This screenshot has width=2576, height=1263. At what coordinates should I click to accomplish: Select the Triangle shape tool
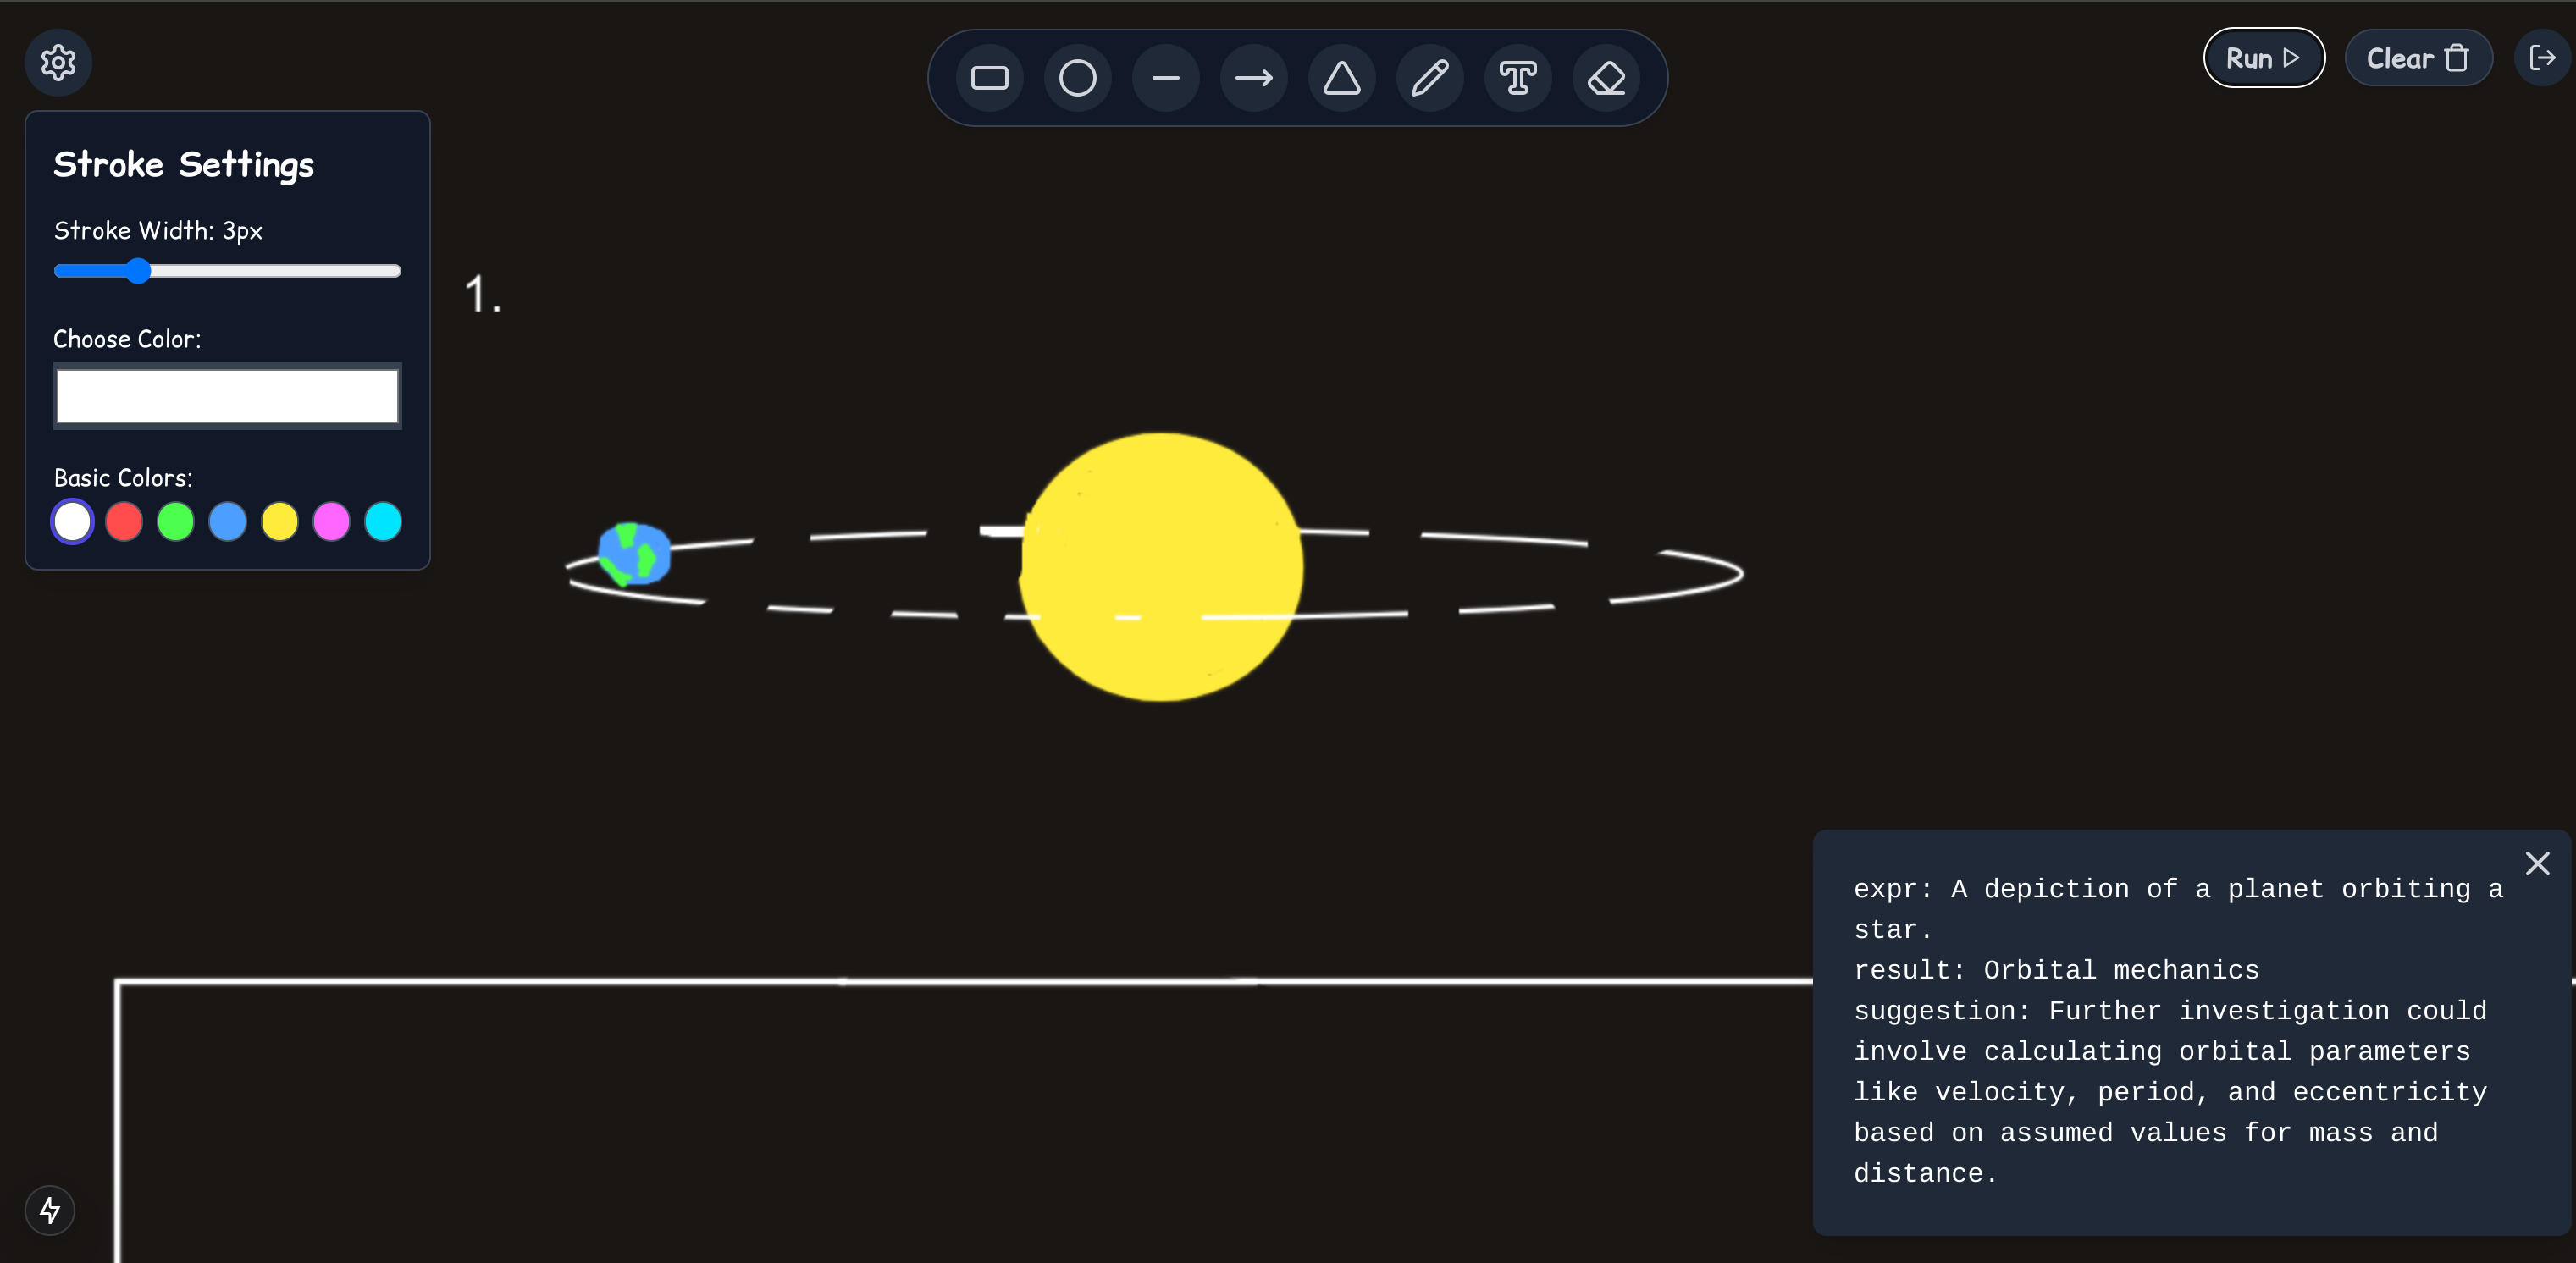1341,78
